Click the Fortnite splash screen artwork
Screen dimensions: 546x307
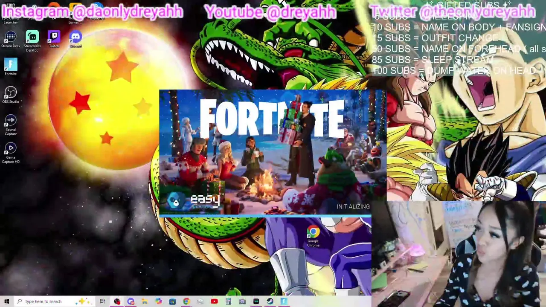273,151
